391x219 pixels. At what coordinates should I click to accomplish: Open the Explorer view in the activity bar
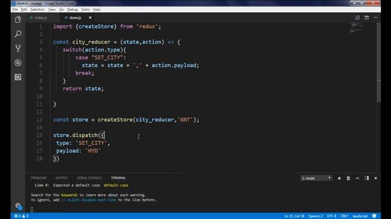(x=18, y=19)
